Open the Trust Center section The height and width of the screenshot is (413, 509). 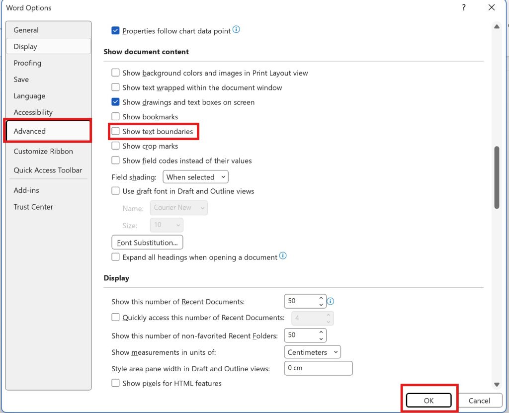(x=33, y=207)
